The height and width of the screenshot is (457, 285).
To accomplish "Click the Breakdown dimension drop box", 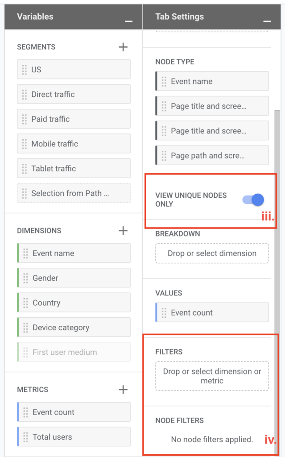I will (x=212, y=253).
